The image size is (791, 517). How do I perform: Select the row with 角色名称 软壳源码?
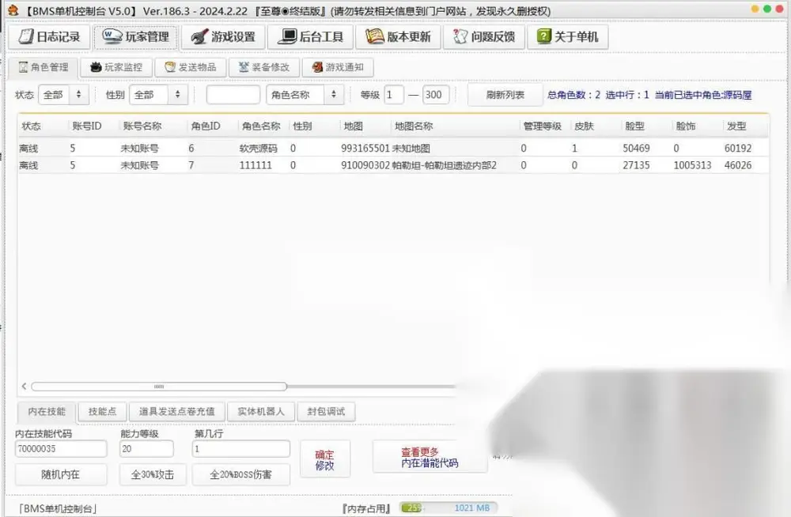pos(393,149)
